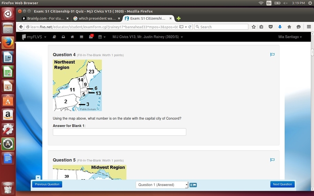Save to Pocket icon
Viewport: 314px width, 196px height.
click(270, 27)
